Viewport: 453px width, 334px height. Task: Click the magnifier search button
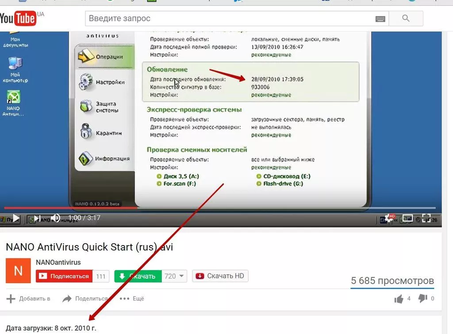[406, 19]
